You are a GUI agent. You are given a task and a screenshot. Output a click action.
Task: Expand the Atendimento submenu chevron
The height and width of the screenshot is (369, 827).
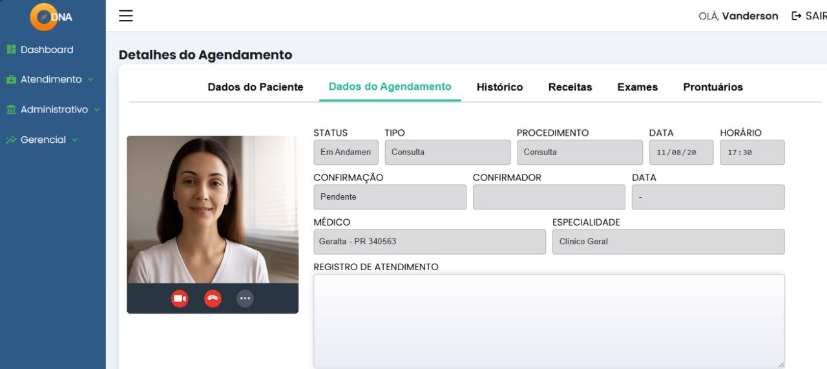point(90,79)
